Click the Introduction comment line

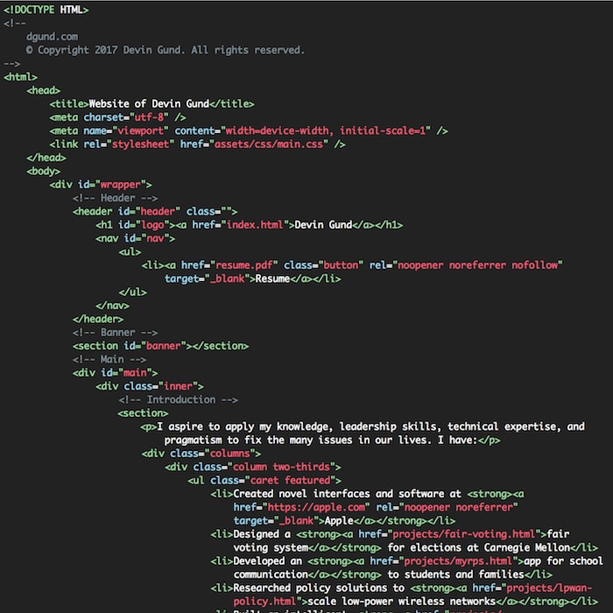180,399
